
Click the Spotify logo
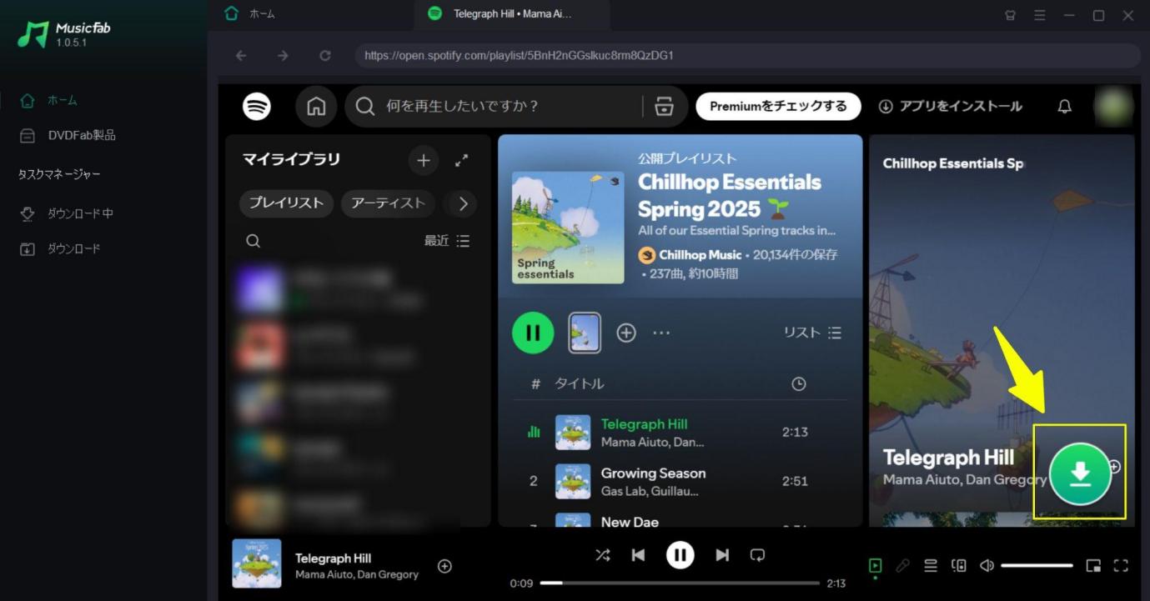click(x=257, y=106)
